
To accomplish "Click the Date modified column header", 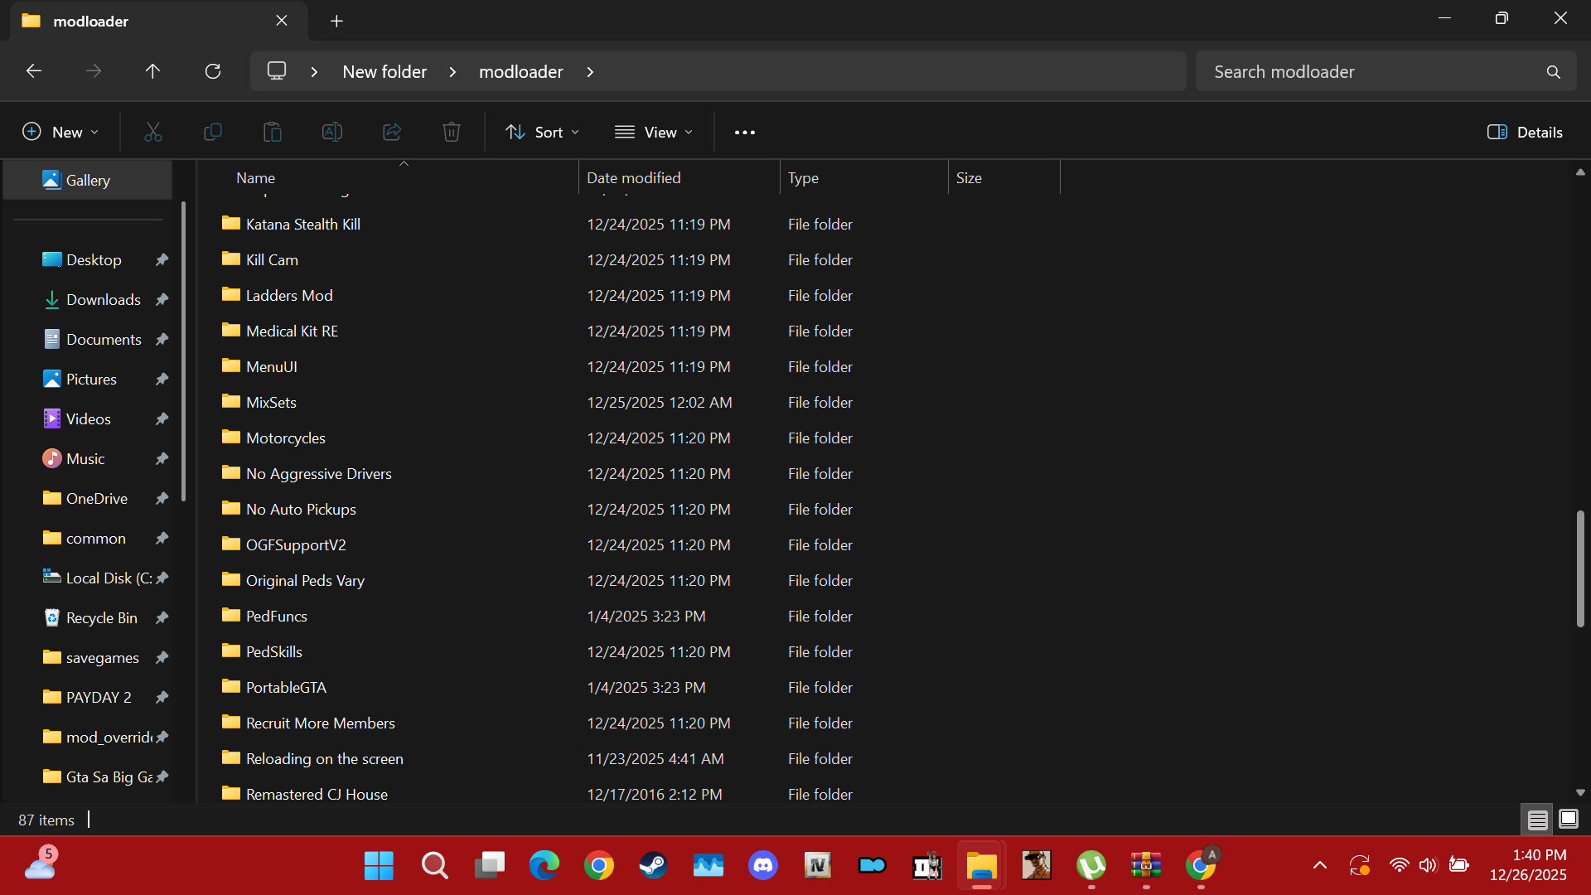I will click(634, 177).
